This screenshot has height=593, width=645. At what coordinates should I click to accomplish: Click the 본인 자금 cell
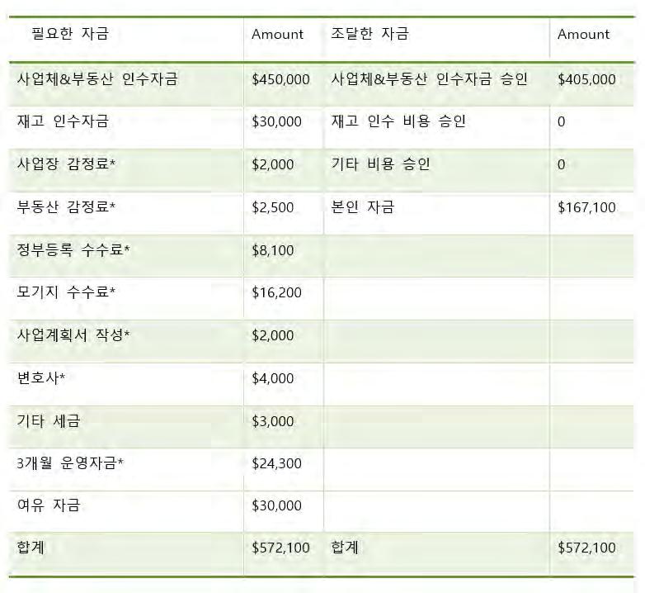point(362,206)
